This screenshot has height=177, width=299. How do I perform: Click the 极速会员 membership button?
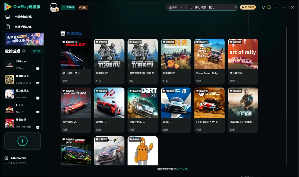point(248,7)
